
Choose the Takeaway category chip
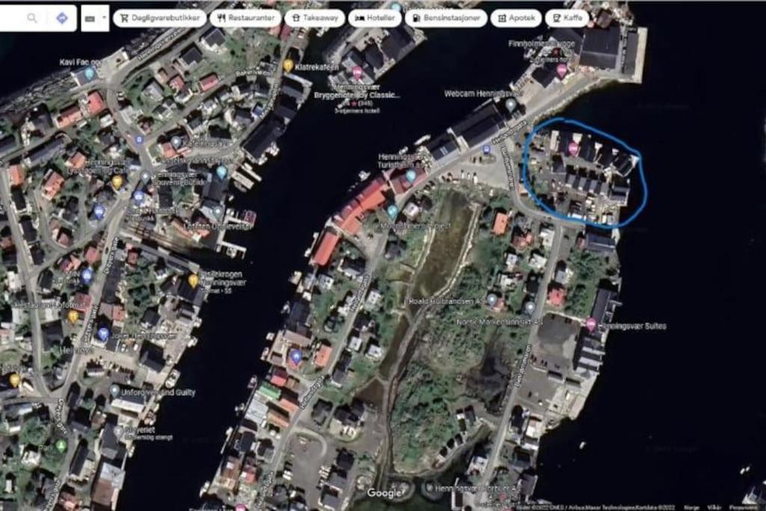(x=315, y=18)
